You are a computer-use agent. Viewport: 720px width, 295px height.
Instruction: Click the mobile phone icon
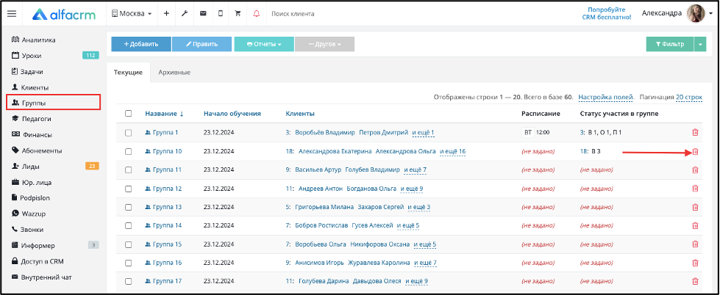click(221, 14)
